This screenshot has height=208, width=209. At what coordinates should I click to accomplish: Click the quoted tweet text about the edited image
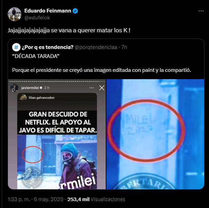[x=102, y=70]
